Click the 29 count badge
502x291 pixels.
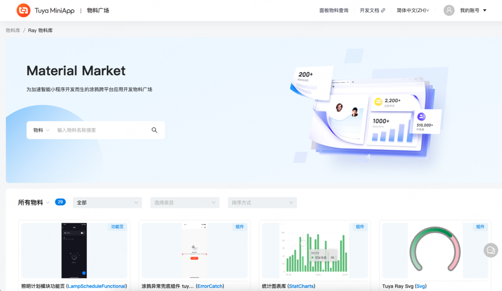[x=60, y=202]
